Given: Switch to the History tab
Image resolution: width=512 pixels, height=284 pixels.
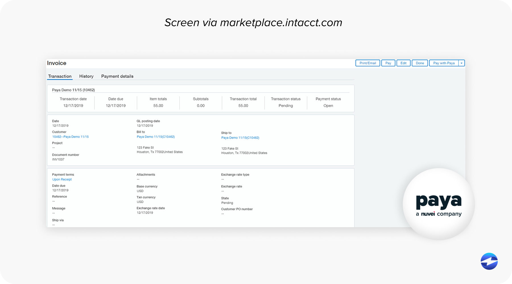Looking at the screenshot, I should (x=86, y=76).
